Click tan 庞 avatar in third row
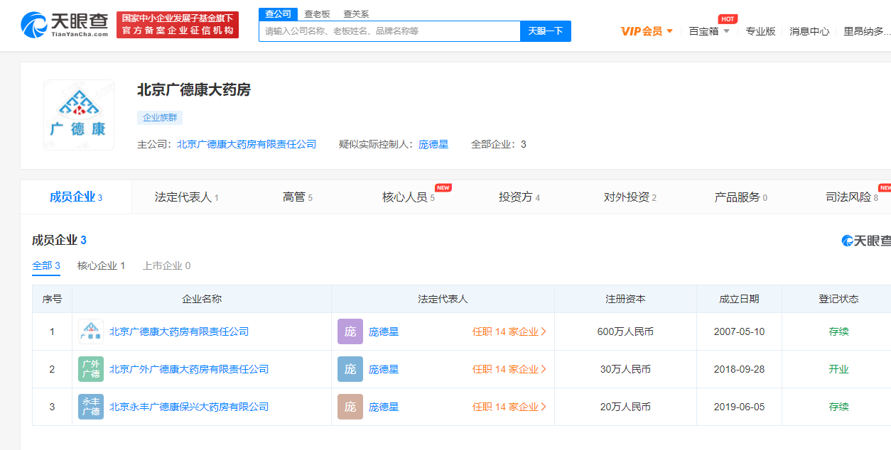The height and width of the screenshot is (450, 891). pos(350,407)
